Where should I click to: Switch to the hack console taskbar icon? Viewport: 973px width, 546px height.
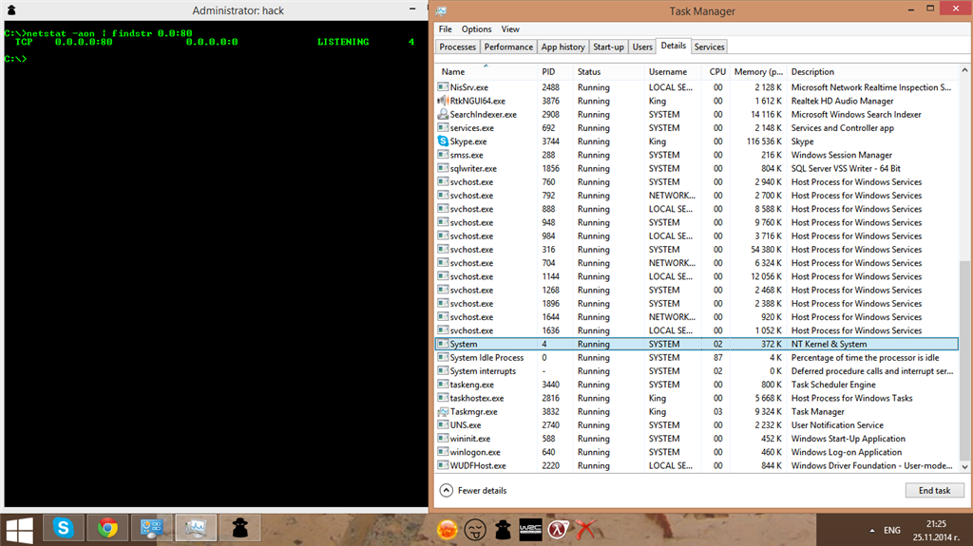[240, 528]
